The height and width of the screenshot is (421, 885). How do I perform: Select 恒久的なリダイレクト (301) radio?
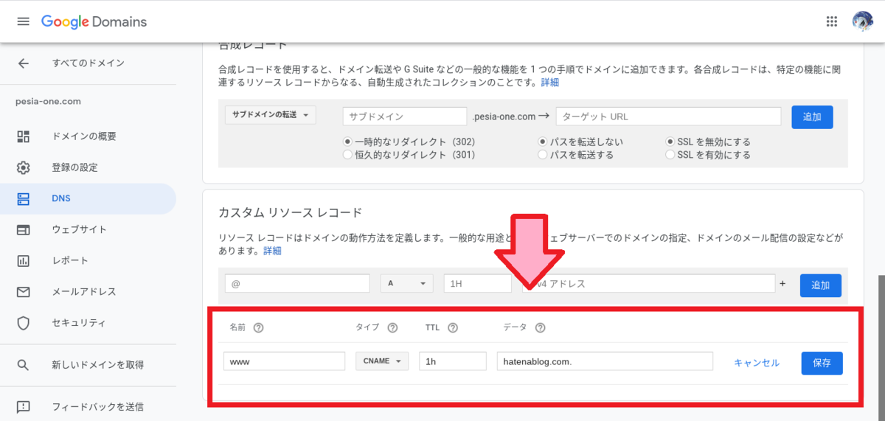(x=347, y=155)
